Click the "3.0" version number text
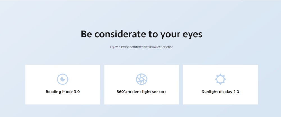The width and height of the screenshot is (281, 117). (x=76, y=92)
